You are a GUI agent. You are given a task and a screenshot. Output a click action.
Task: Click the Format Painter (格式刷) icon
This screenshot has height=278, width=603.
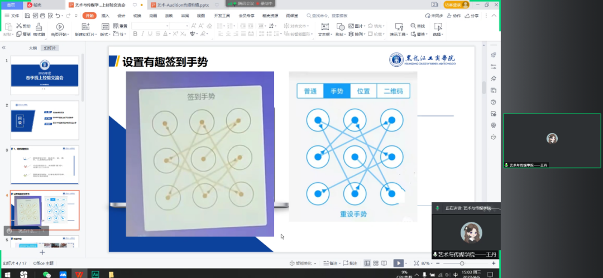click(39, 27)
